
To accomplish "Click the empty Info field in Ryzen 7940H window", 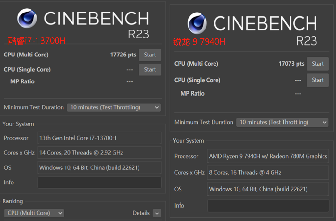I will [x=268, y=206].
